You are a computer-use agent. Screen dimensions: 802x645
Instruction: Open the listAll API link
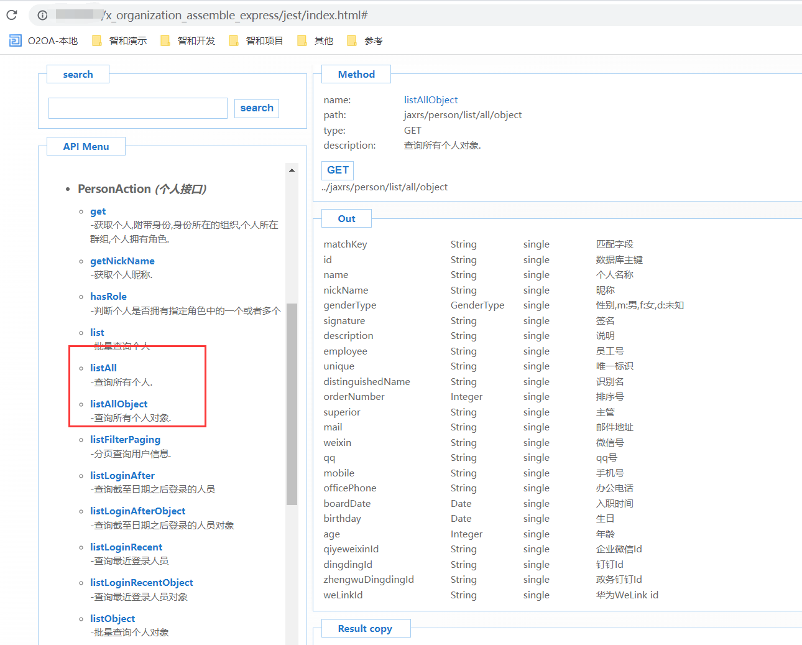click(x=103, y=368)
